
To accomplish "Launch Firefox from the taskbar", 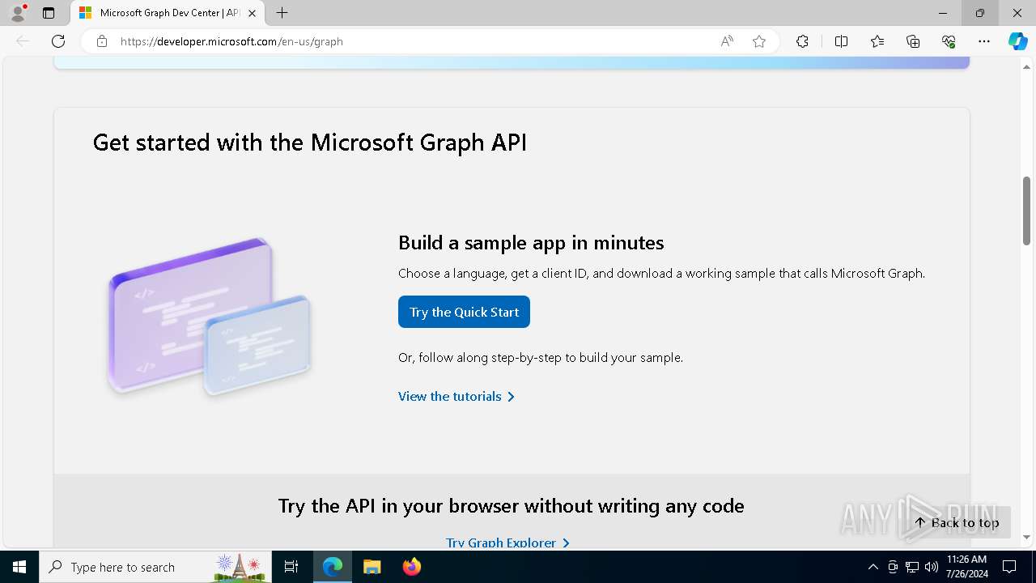I will (411, 567).
